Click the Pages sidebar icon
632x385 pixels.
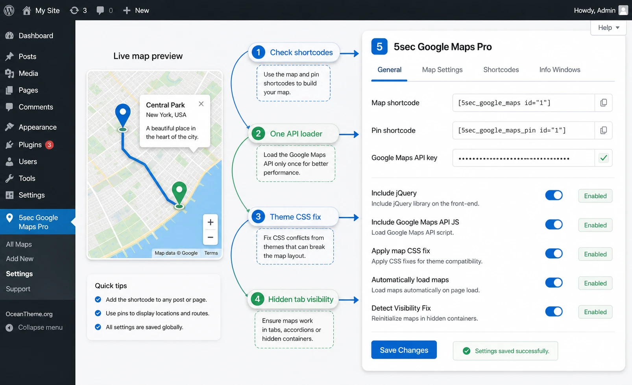coord(9,90)
